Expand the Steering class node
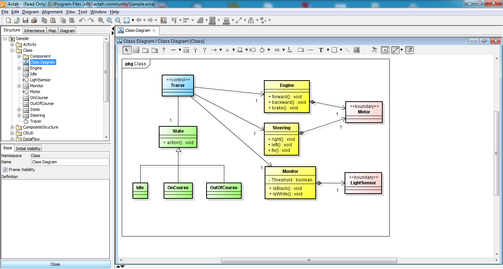This screenshot has height=269, width=503. coord(19,115)
